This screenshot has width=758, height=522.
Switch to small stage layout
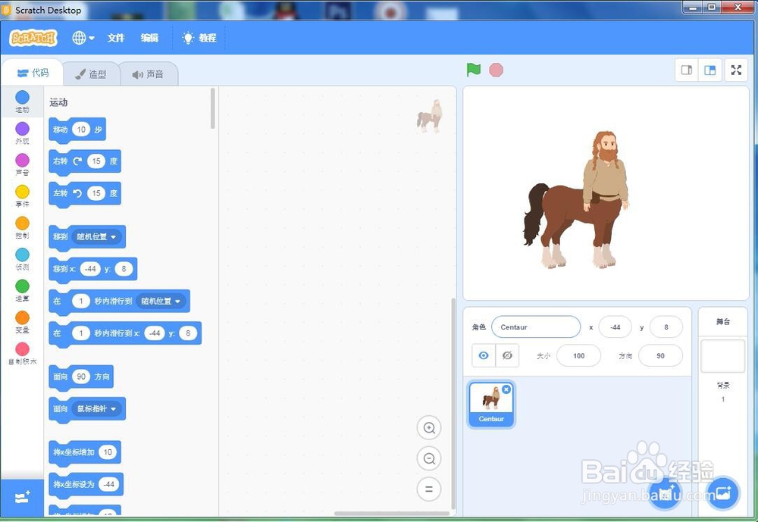click(687, 70)
